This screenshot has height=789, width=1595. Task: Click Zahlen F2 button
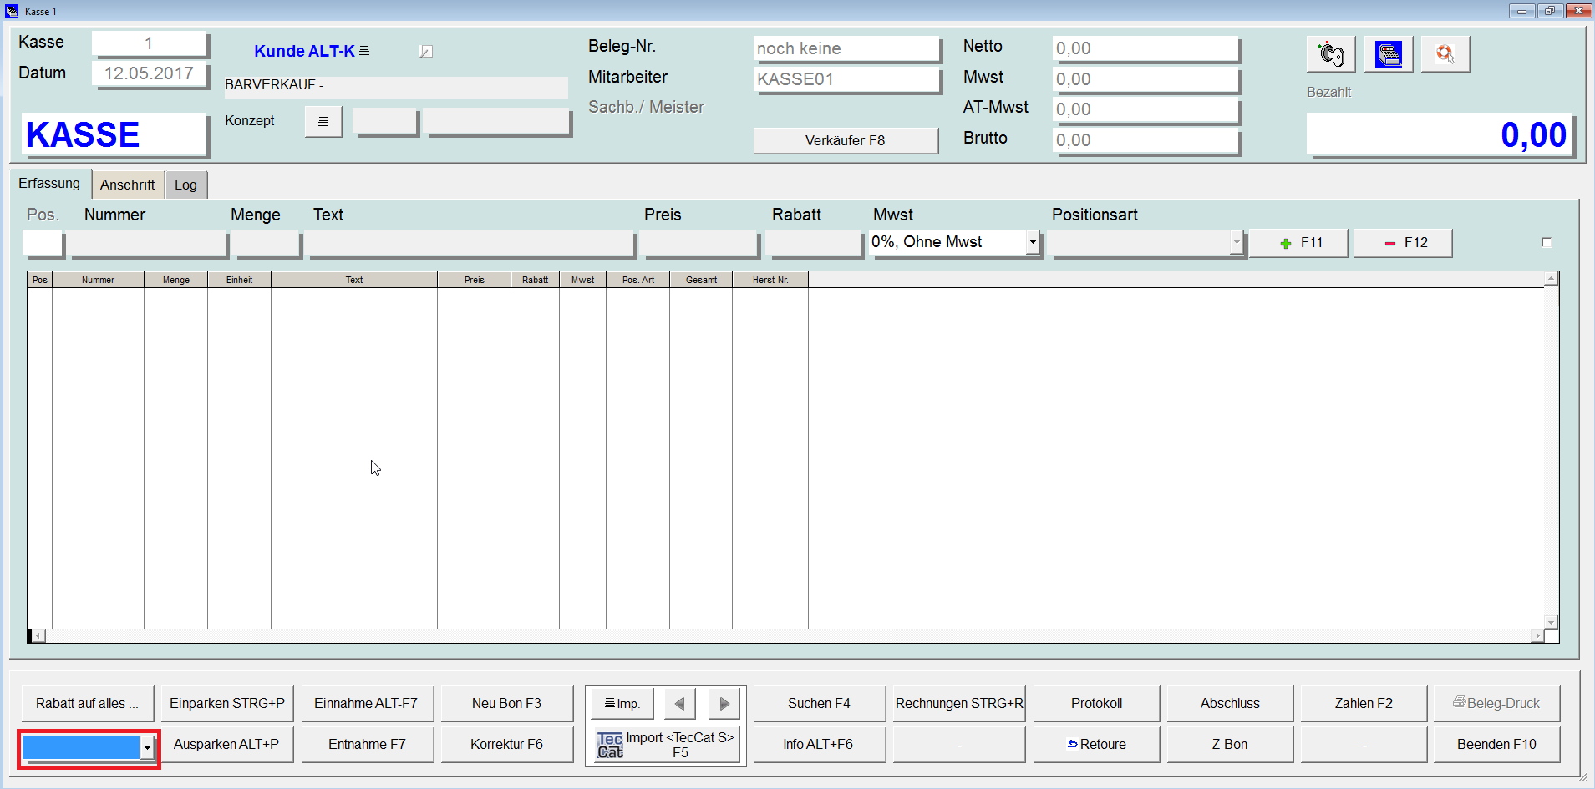1364,704
